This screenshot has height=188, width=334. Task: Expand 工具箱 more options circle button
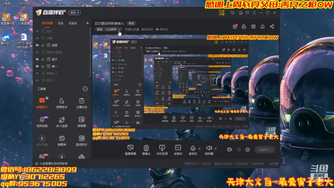[85, 89]
